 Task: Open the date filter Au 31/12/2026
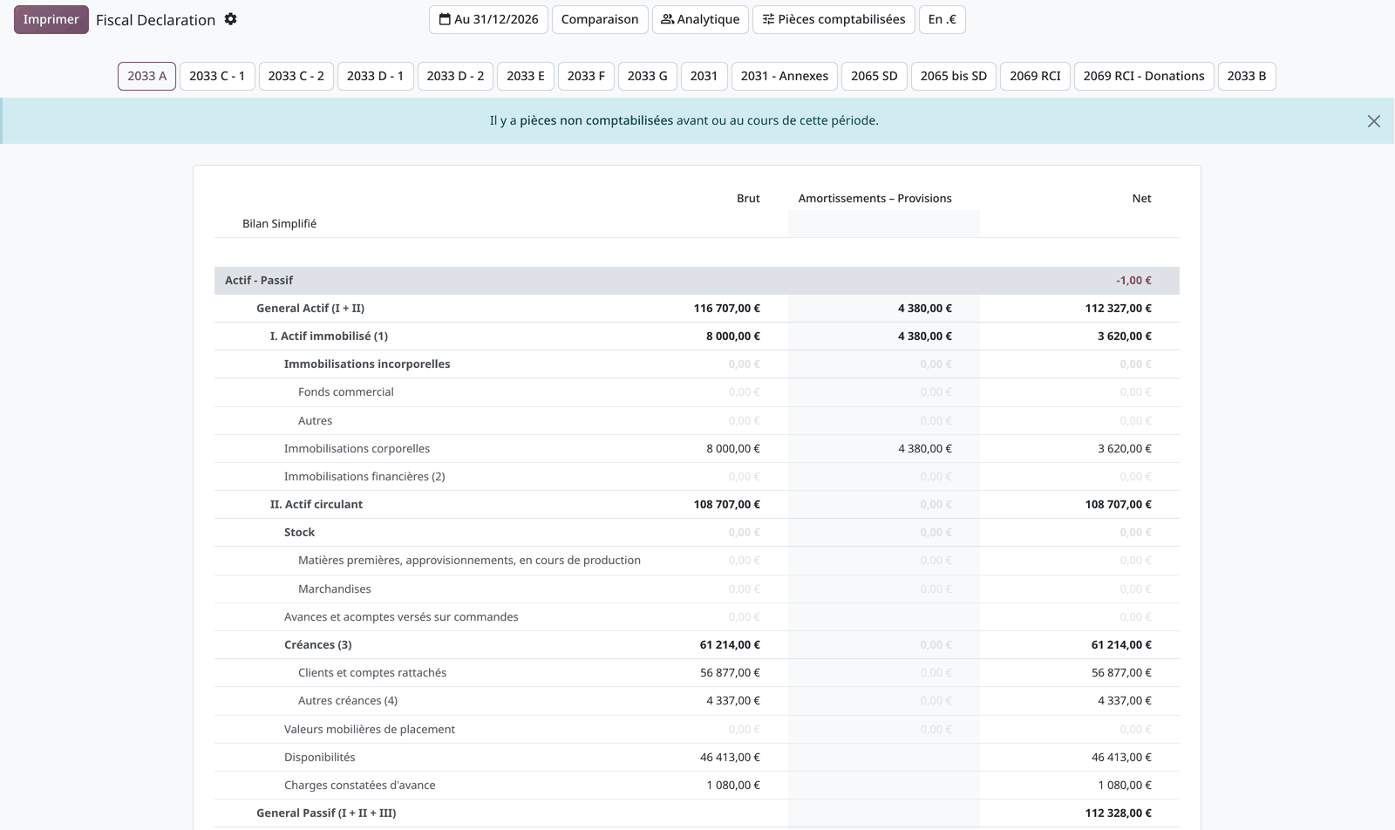488,19
